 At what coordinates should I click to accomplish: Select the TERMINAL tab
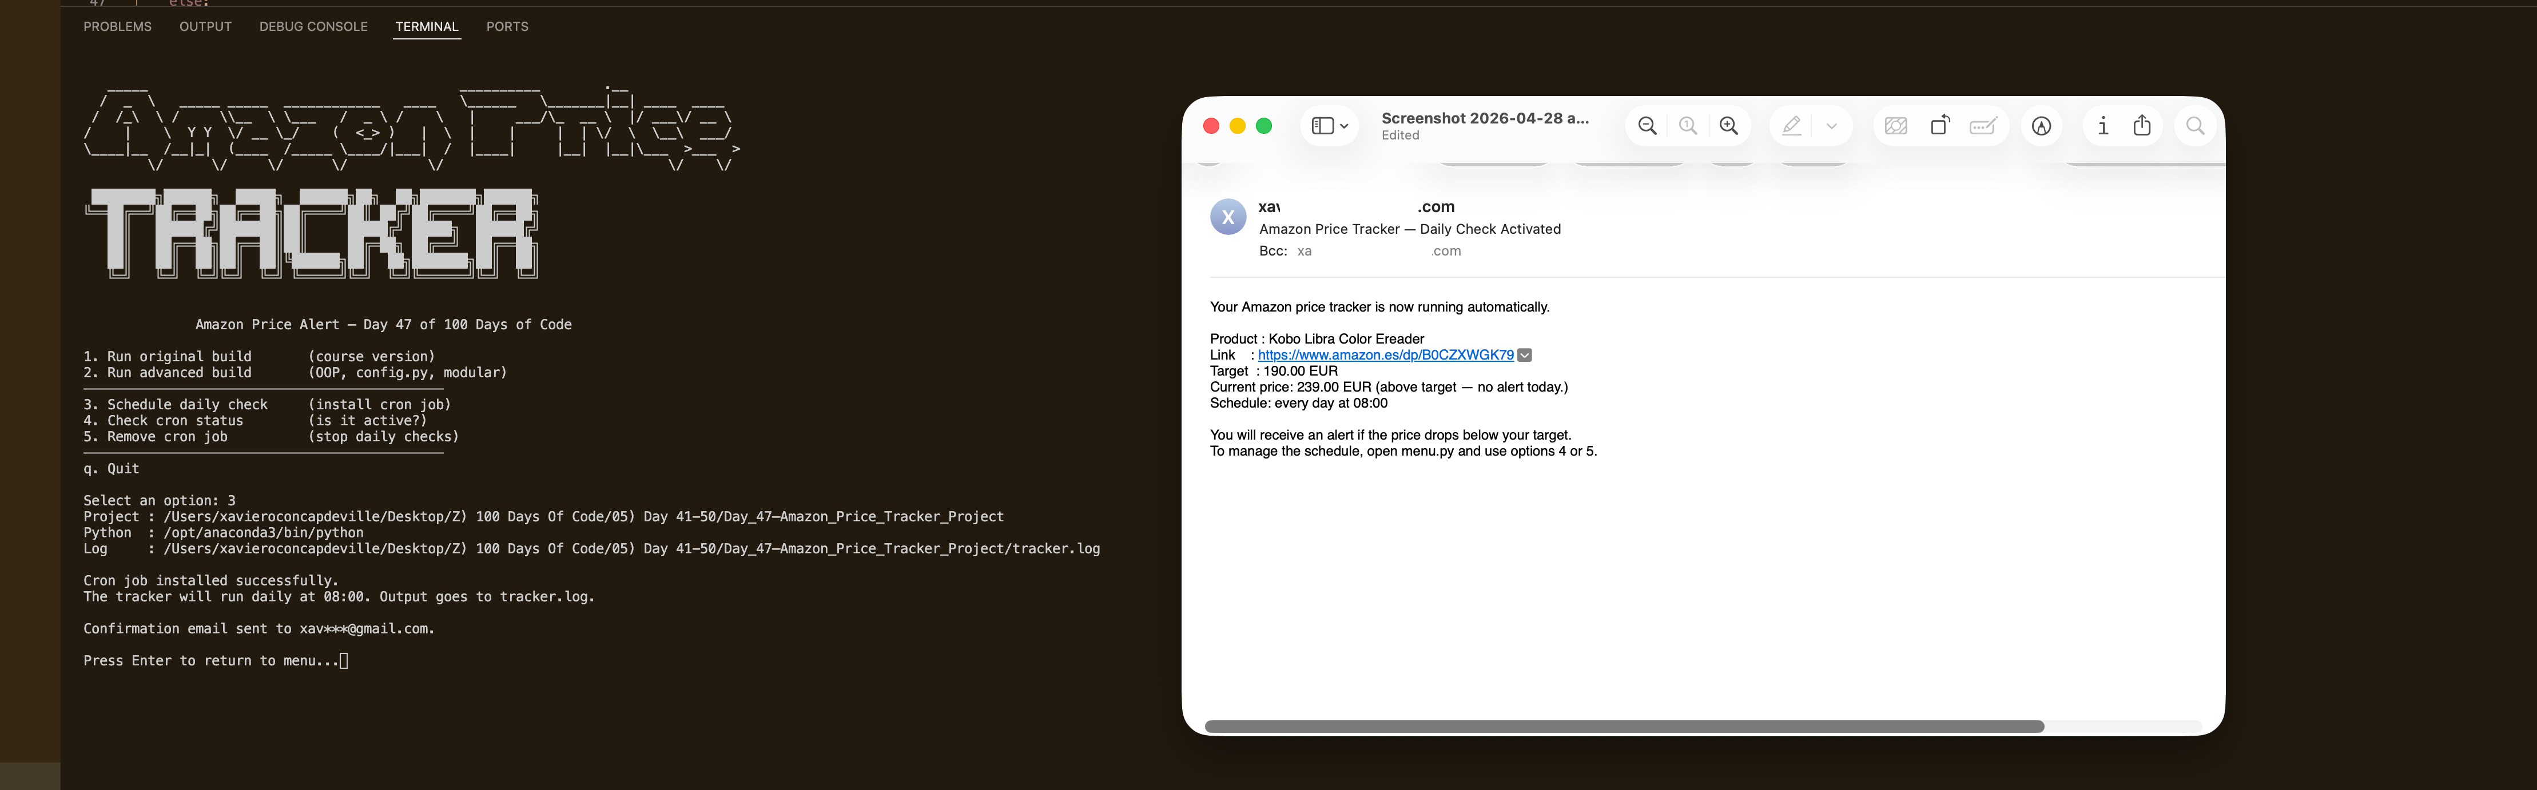tap(427, 26)
